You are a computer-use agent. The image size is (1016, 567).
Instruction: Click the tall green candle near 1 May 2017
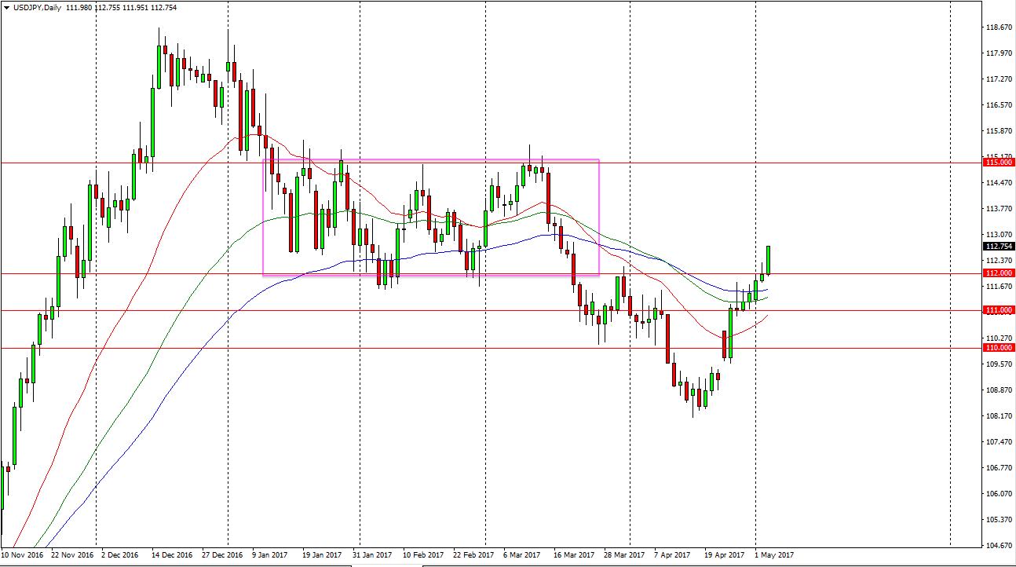[768, 259]
